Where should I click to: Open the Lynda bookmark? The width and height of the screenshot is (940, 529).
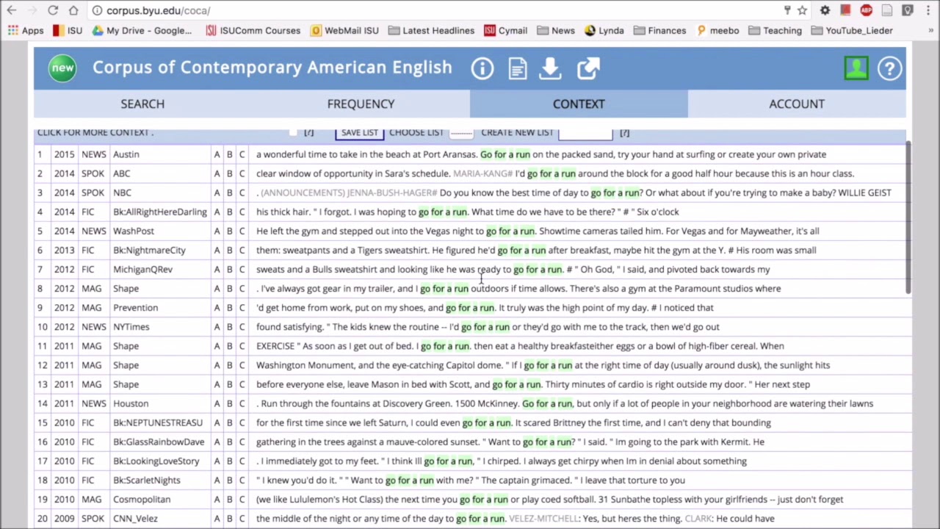pyautogui.click(x=604, y=31)
